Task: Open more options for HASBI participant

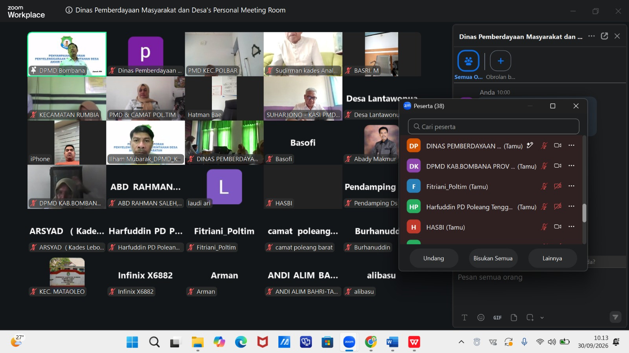Action: 571,227
